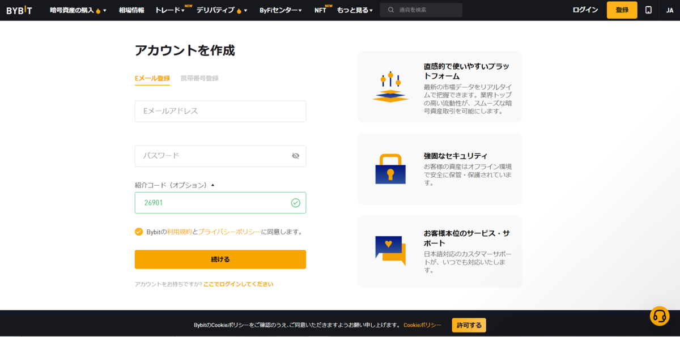
Task: Click the 許可する cookie button
Action: coord(469,325)
